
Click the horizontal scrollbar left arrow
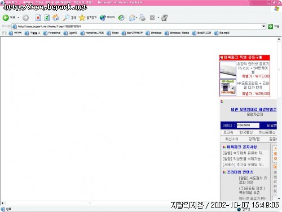tap(2, 203)
